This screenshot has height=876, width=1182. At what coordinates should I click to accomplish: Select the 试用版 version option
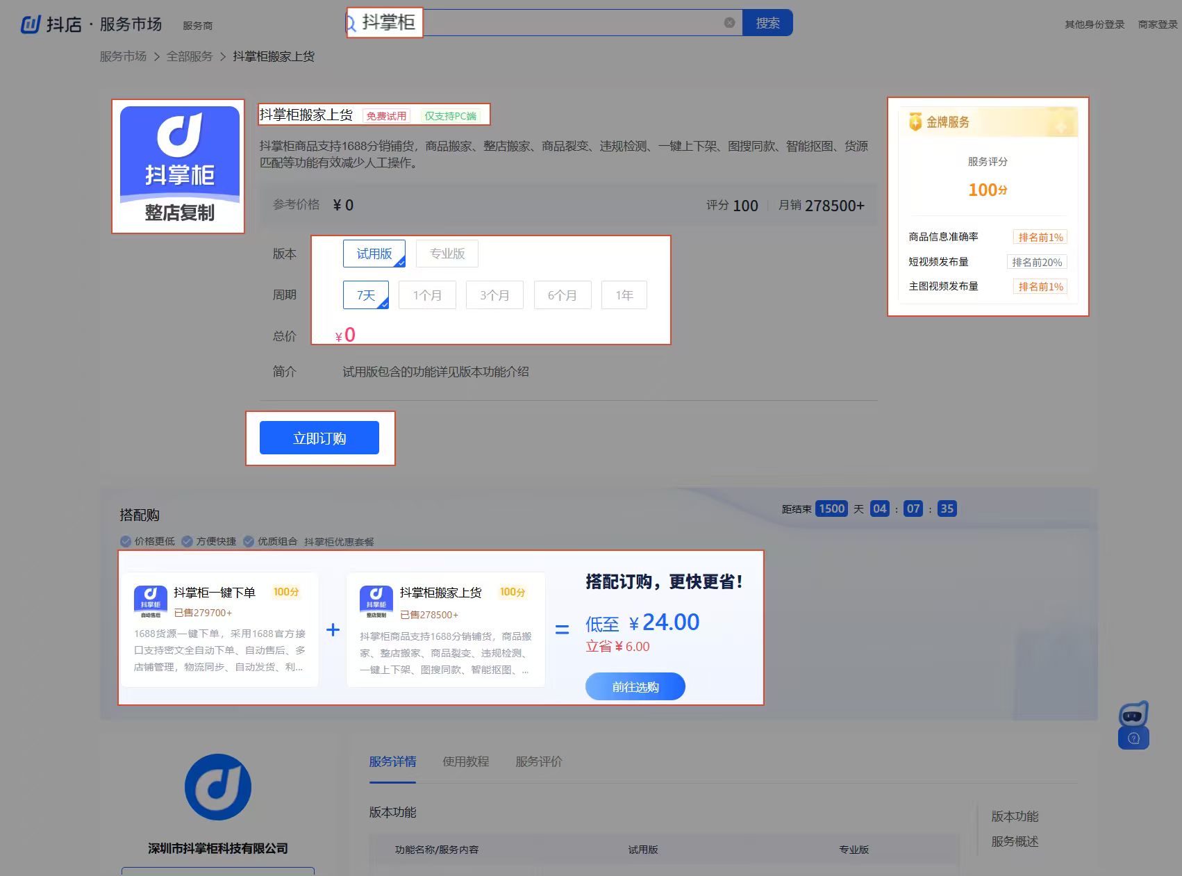[x=374, y=254]
